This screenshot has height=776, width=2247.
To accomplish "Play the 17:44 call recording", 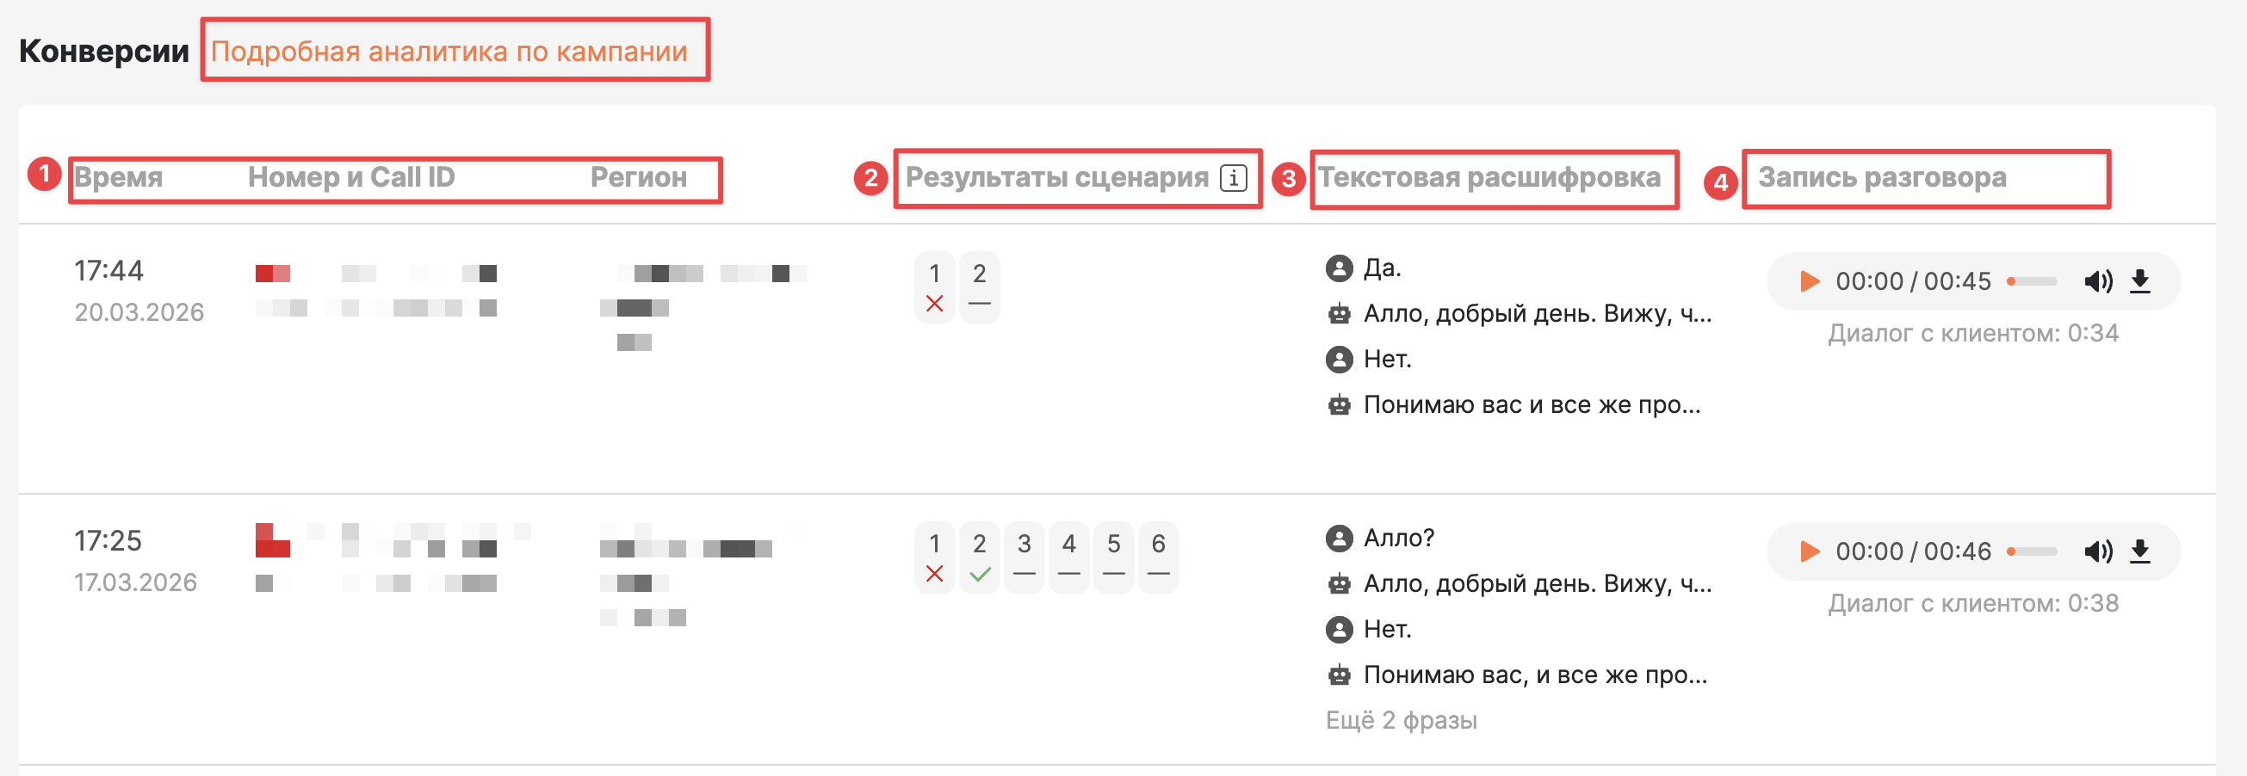I will click(x=1810, y=281).
